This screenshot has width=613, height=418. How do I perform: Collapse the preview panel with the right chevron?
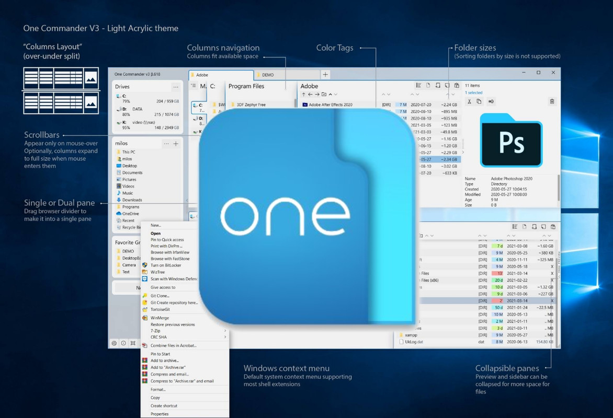pyautogui.click(x=463, y=153)
